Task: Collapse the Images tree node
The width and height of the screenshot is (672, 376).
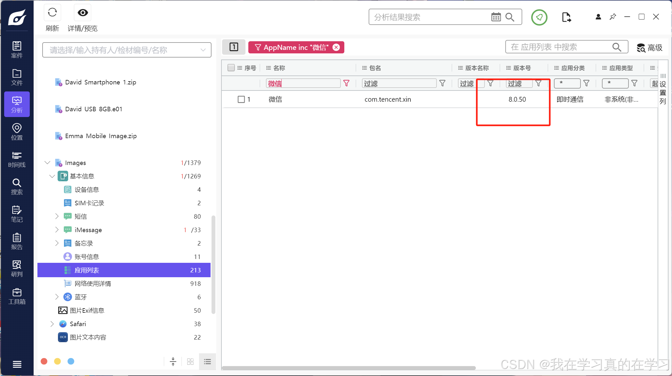Action: 47,163
